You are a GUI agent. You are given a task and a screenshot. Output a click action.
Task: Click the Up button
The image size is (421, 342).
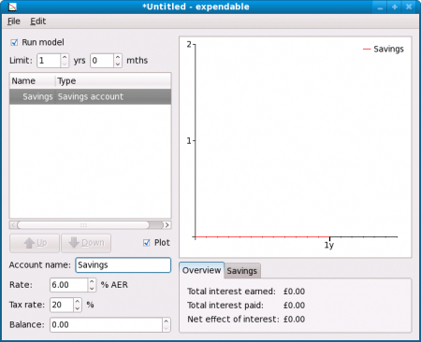[x=35, y=243]
